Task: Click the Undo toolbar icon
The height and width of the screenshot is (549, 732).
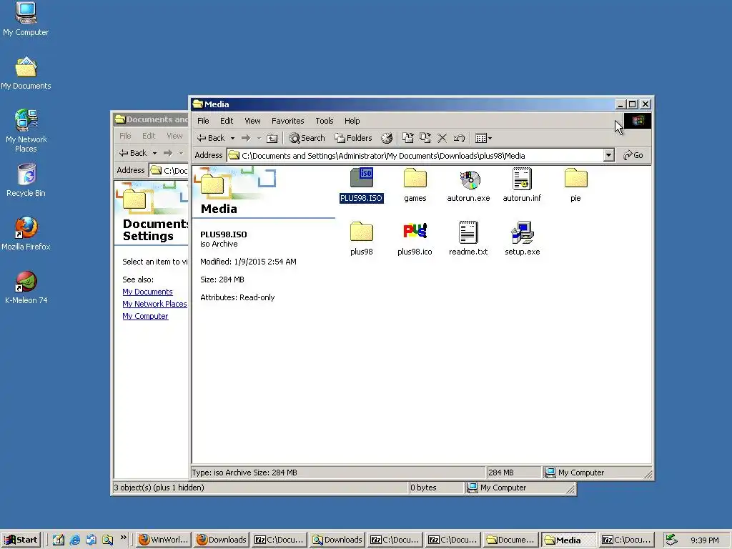Action: (459, 138)
